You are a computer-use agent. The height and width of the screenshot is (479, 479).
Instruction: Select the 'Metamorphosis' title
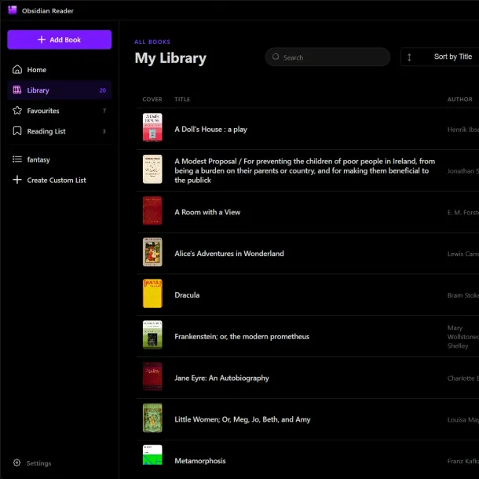(200, 461)
